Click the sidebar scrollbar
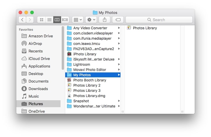211x137 pixels. (x=63, y=48)
